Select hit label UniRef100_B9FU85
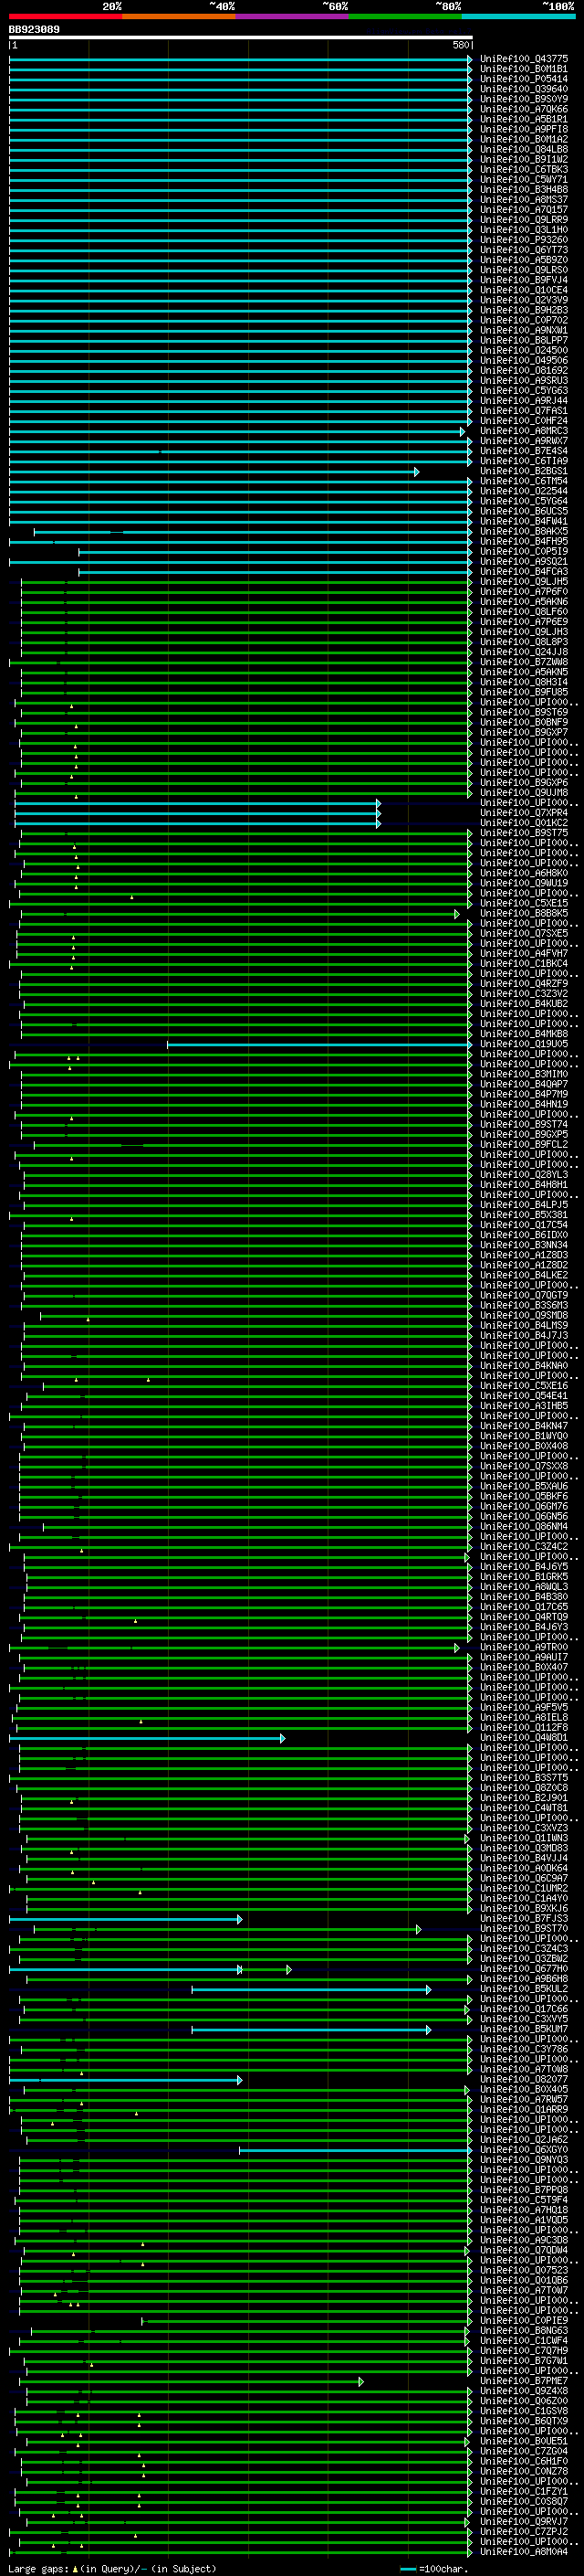 pyautogui.click(x=524, y=692)
